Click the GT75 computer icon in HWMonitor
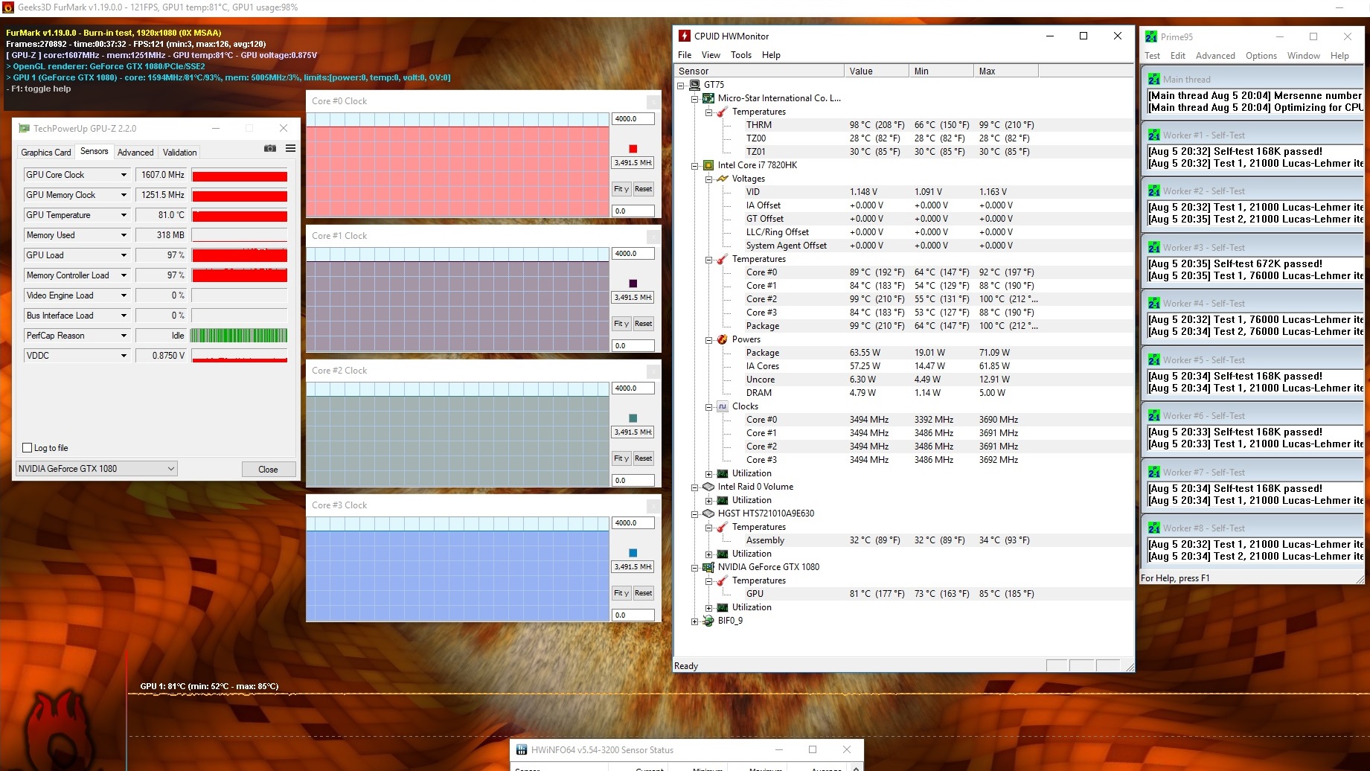The height and width of the screenshot is (771, 1370). 695,85
